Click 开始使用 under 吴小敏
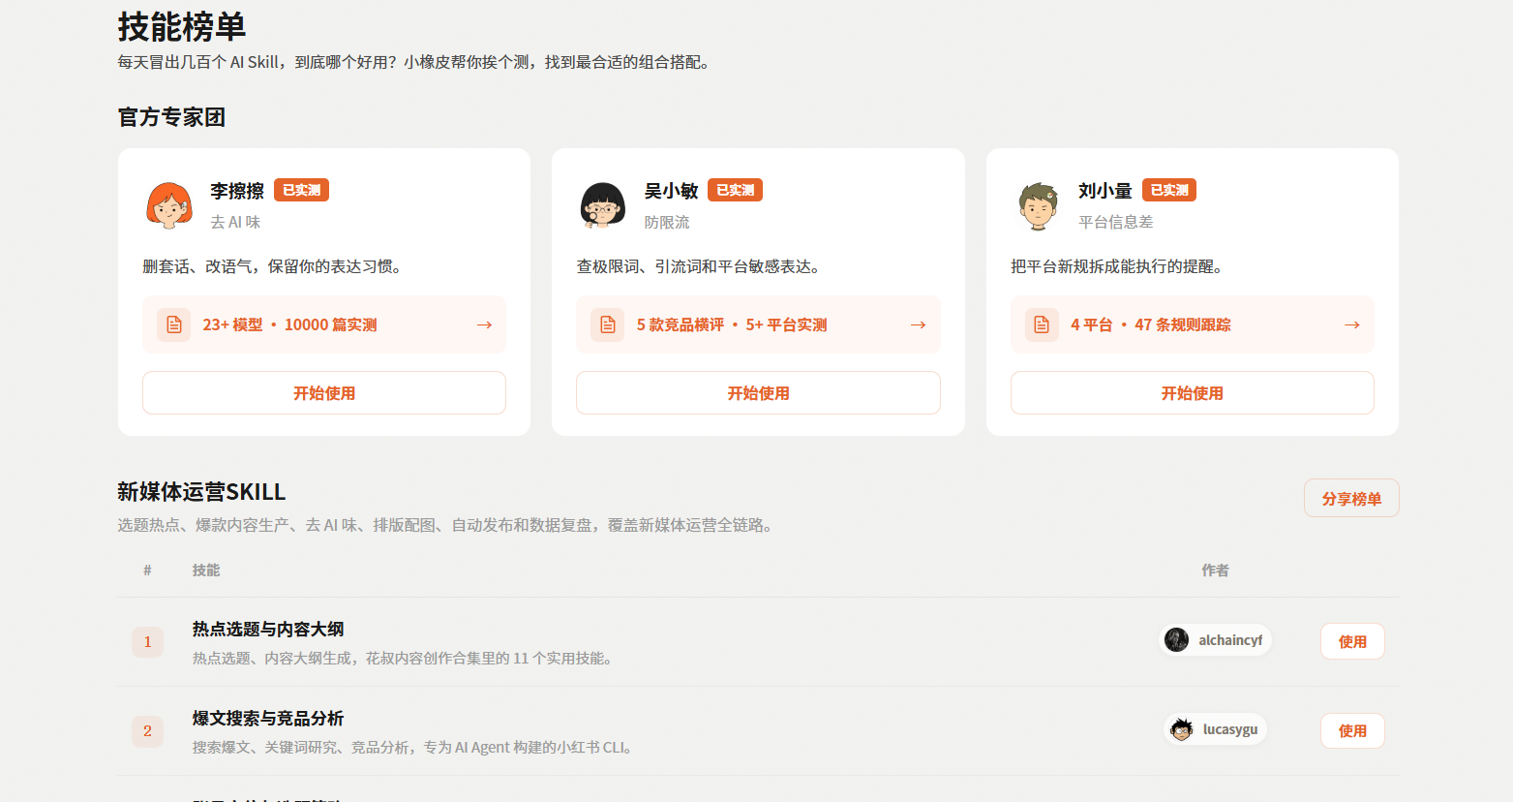This screenshot has height=802, width=1513. 759,393
